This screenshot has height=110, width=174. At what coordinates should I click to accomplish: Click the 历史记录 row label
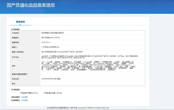pos(16,79)
